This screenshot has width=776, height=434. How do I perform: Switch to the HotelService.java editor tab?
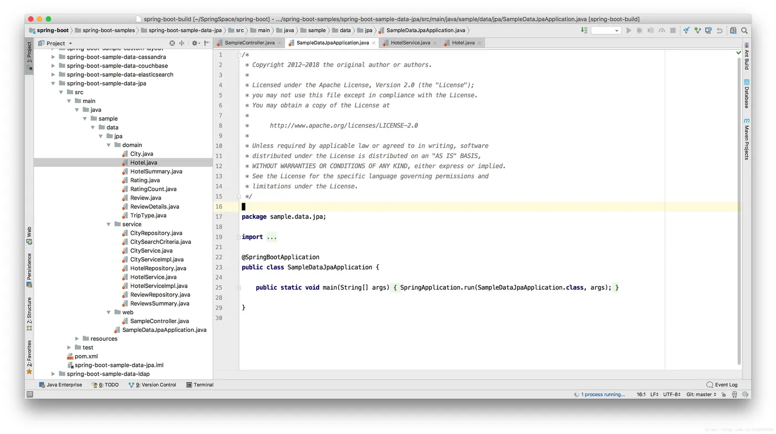point(410,43)
